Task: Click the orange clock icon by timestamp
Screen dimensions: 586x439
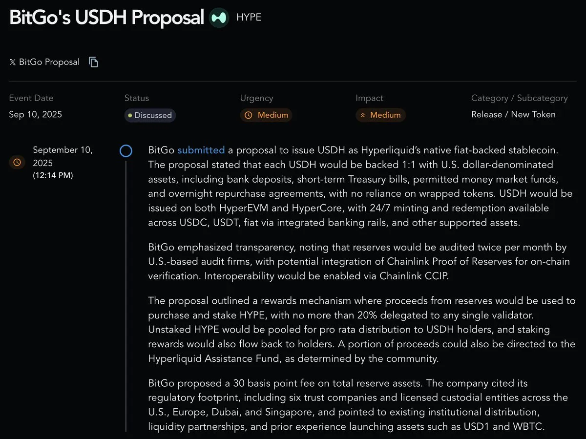Action: pos(17,162)
